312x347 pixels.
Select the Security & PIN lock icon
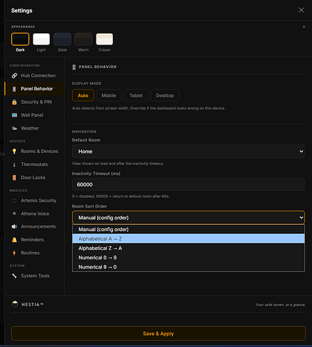pos(15,102)
